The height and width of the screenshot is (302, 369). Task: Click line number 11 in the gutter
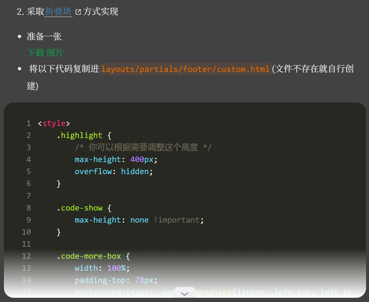click(27, 244)
